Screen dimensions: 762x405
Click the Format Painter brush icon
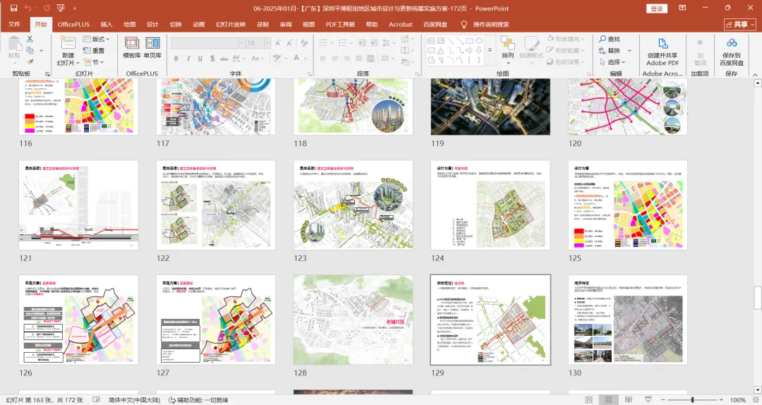coord(30,62)
